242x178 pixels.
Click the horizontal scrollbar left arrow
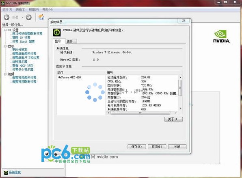108,113
